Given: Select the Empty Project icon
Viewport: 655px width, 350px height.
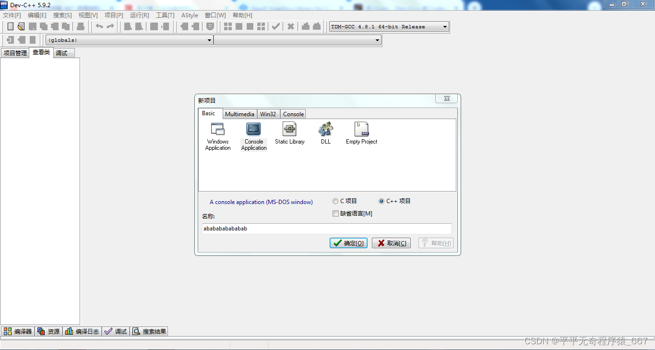Looking at the screenshot, I should (x=362, y=133).
